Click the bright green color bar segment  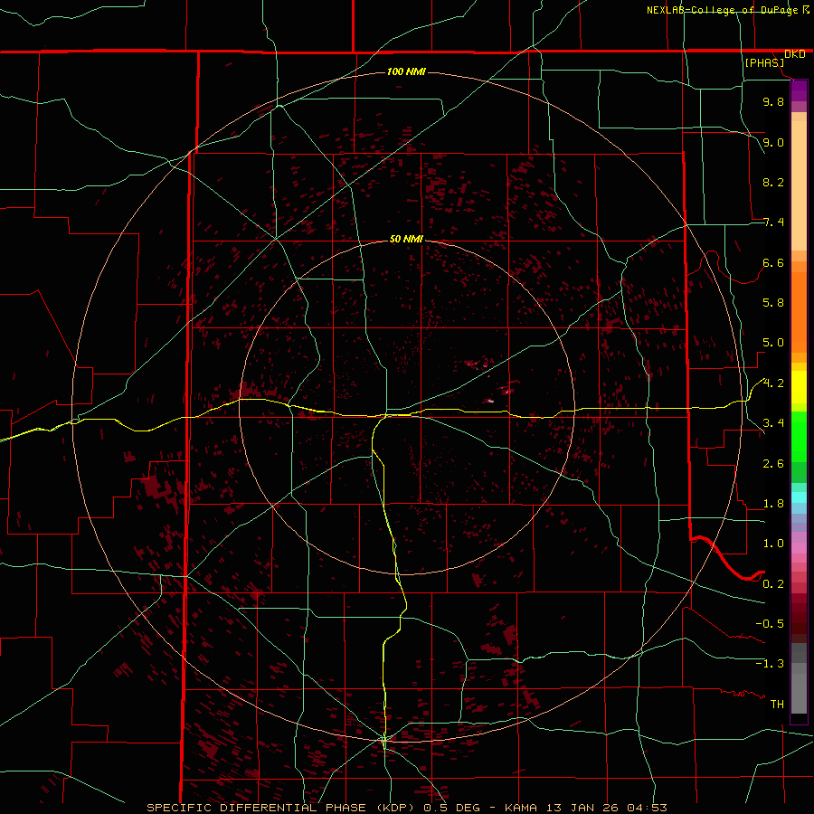click(x=799, y=437)
